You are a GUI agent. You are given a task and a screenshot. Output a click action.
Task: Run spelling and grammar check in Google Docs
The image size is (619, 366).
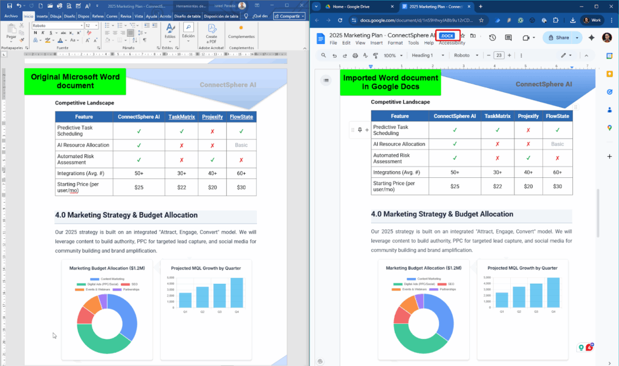[x=365, y=55]
